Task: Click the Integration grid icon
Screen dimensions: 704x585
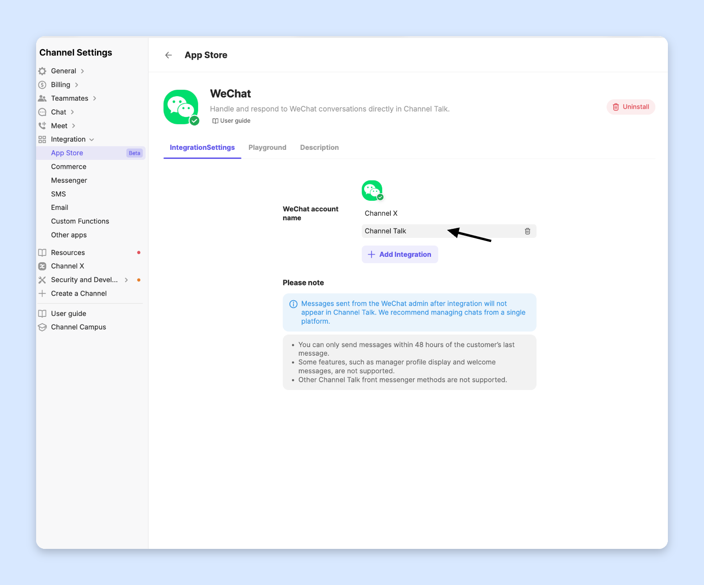Action: [42, 139]
